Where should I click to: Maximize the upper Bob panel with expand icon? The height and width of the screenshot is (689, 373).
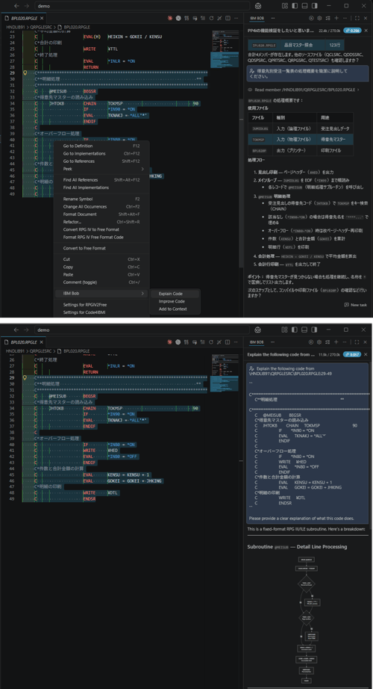coord(357,18)
